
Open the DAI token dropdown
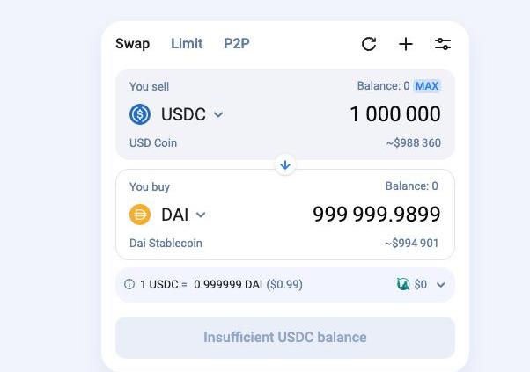tap(201, 215)
